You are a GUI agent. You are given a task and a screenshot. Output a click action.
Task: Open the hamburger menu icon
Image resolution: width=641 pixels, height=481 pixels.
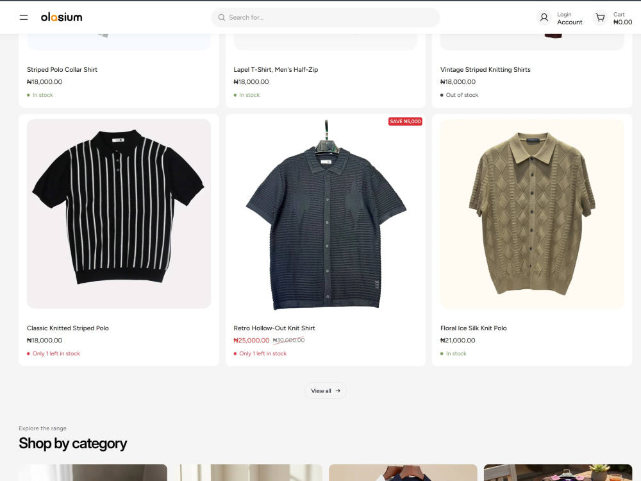tap(24, 17)
